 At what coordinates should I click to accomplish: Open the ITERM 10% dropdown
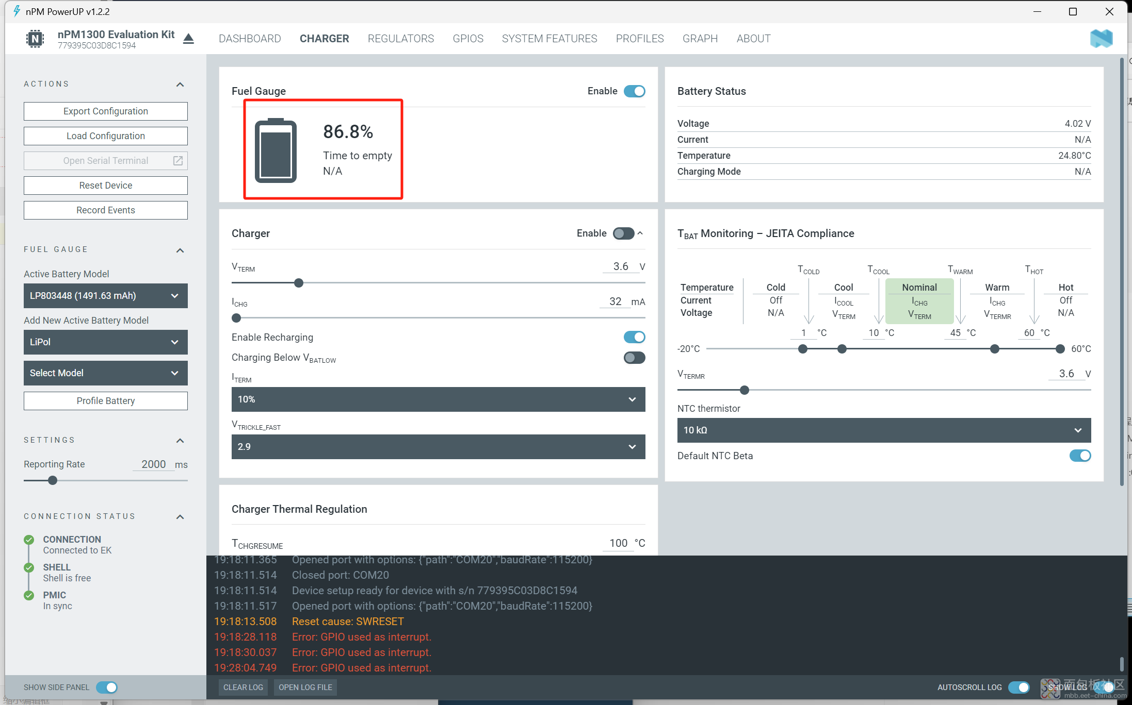click(x=438, y=399)
